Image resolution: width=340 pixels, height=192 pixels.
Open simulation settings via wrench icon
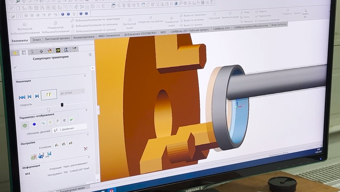[85, 149]
